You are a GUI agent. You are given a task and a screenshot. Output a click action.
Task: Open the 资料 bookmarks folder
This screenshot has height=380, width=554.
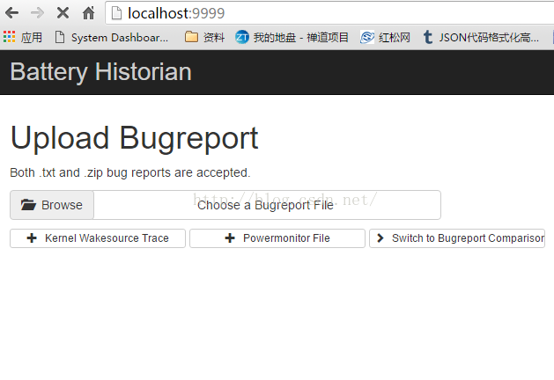point(204,37)
